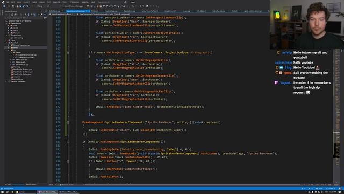Select the ImGui project in Solution Explorer
This screenshot has height=194, width=344.
16,30
